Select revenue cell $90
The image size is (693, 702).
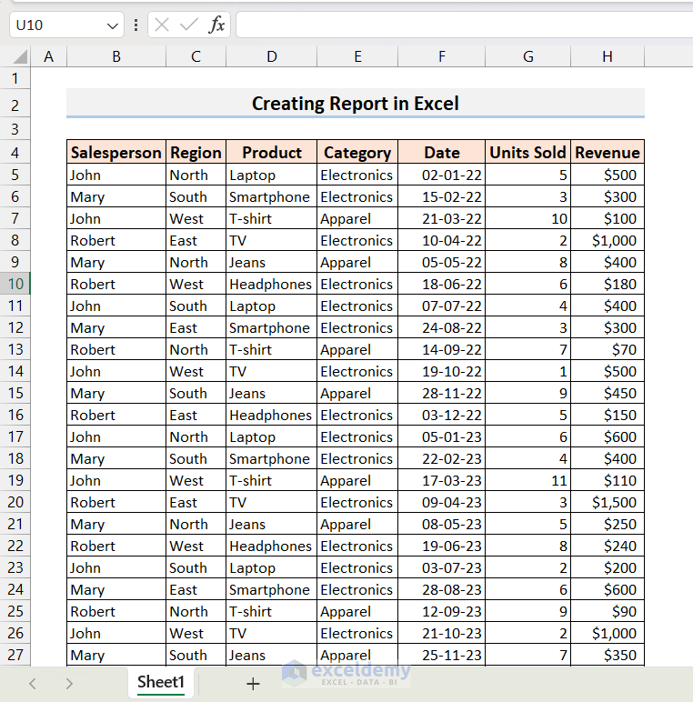pyautogui.click(x=608, y=611)
